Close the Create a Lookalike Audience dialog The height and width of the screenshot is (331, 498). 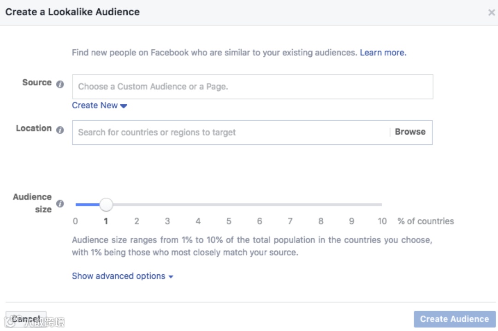(492, 12)
